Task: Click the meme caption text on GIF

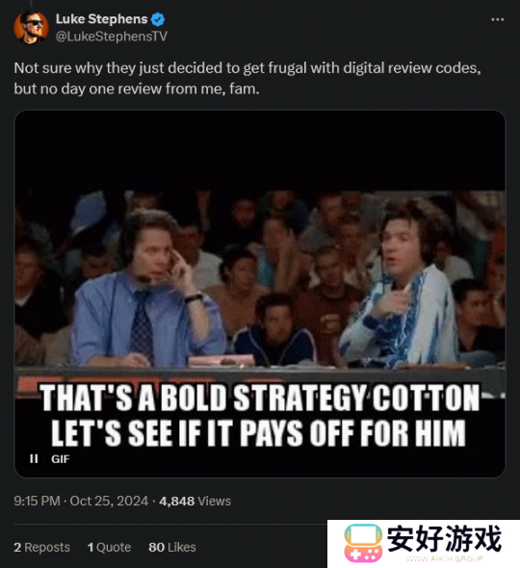Action: pyautogui.click(x=259, y=415)
